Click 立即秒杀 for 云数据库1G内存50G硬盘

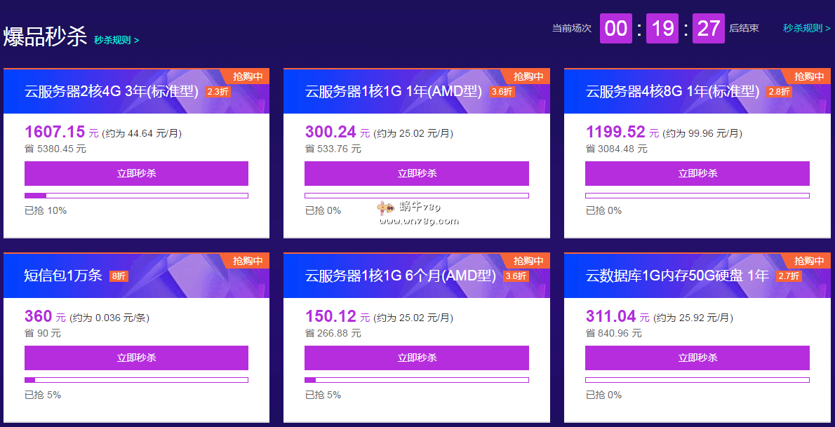[697, 358]
